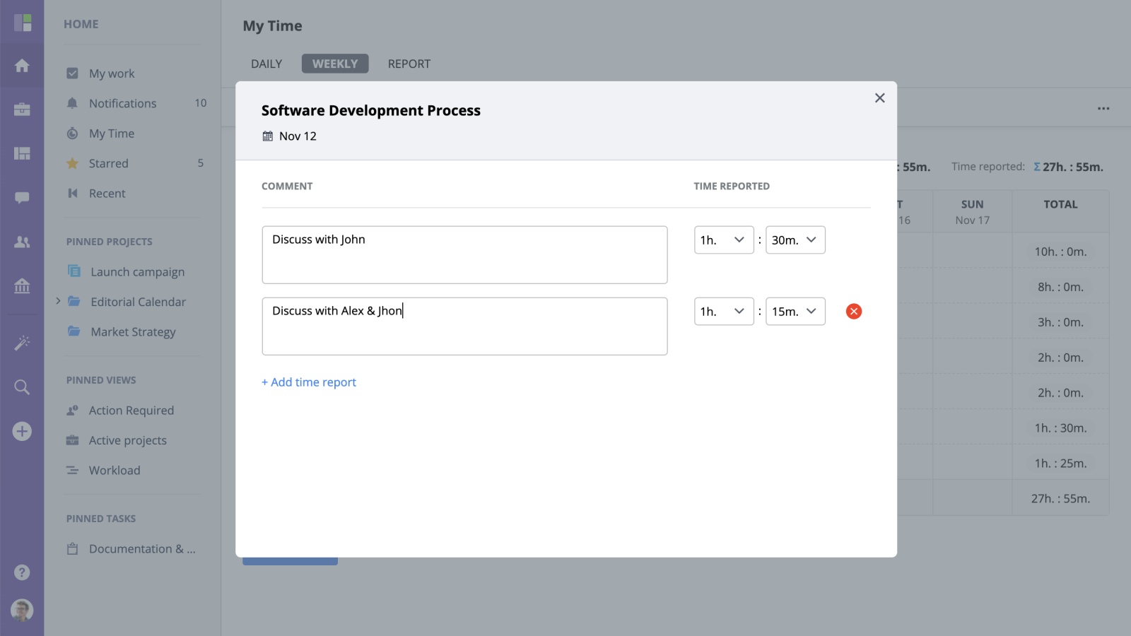Screen dimensions: 1131x636
Task: Open the Launch campaign project
Action: pos(137,271)
